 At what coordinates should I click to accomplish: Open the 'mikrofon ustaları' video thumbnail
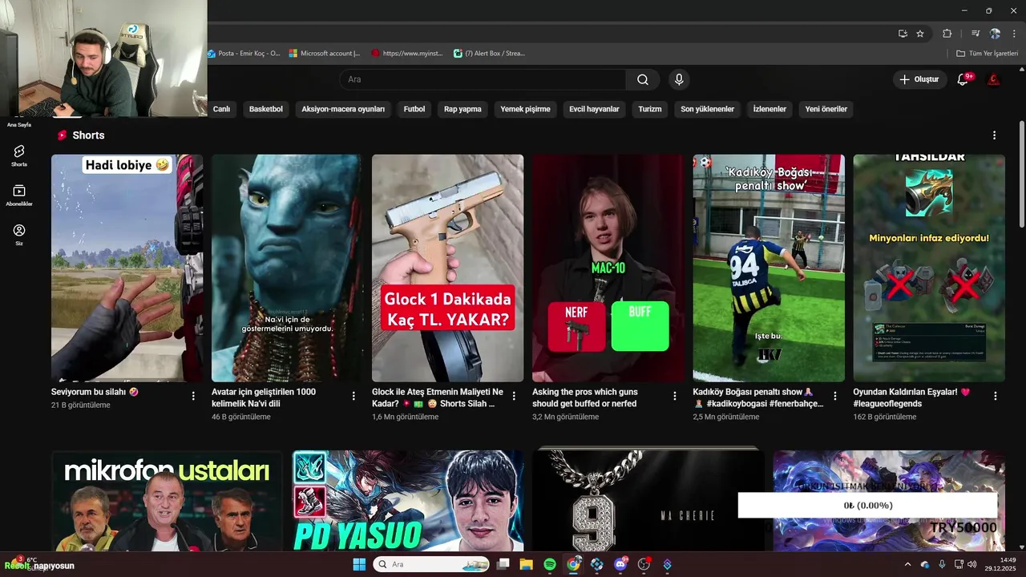click(x=167, y=501)
